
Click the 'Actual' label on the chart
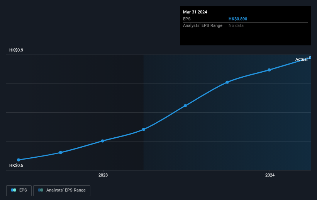pyautogui.click(x=301, y=59)
